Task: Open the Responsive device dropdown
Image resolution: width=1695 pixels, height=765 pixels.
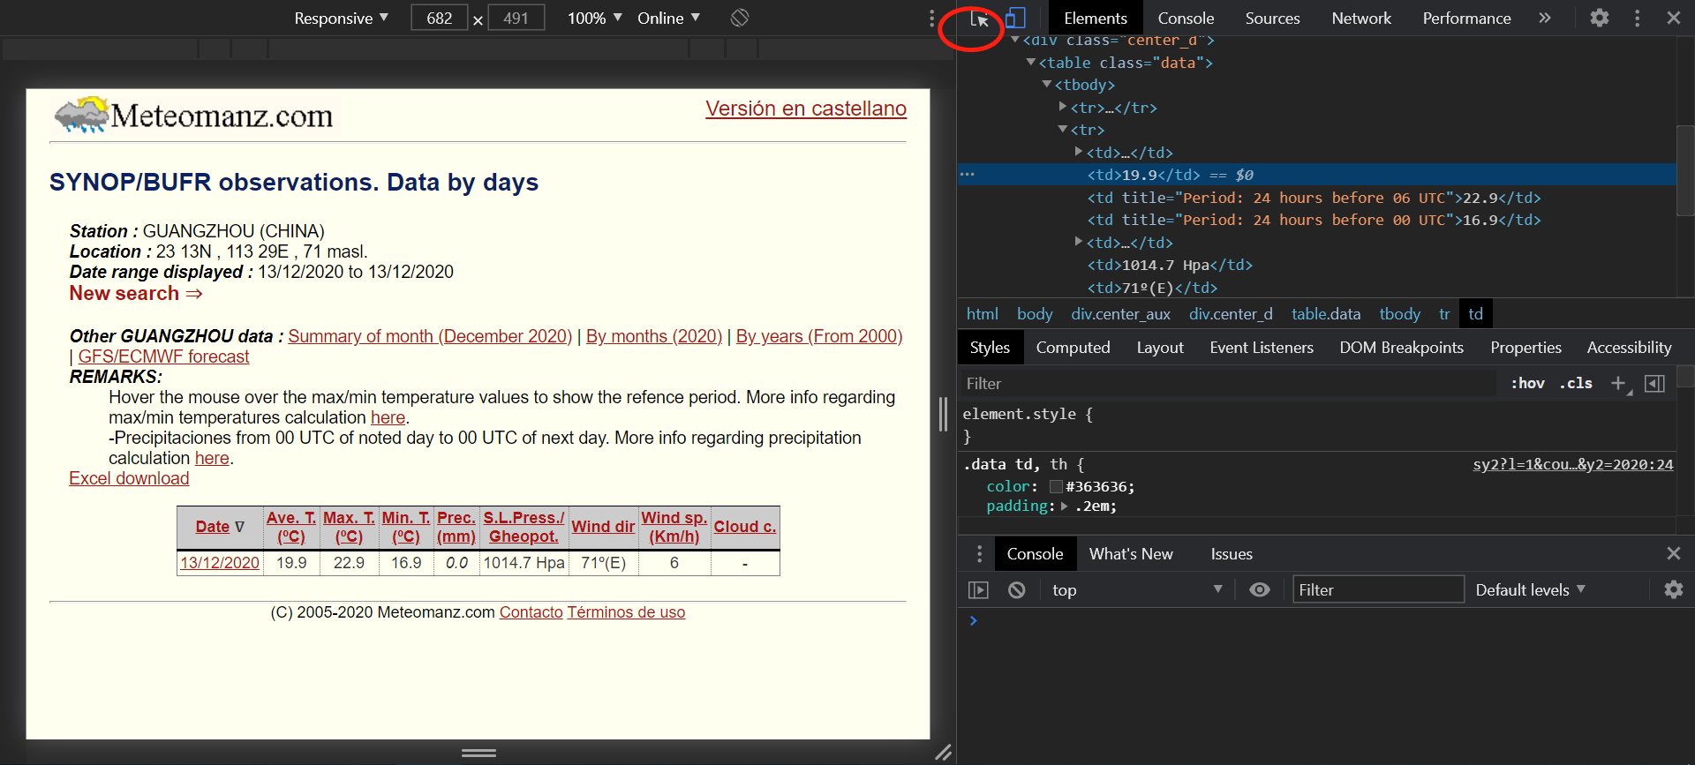Action: coord(341,18)
